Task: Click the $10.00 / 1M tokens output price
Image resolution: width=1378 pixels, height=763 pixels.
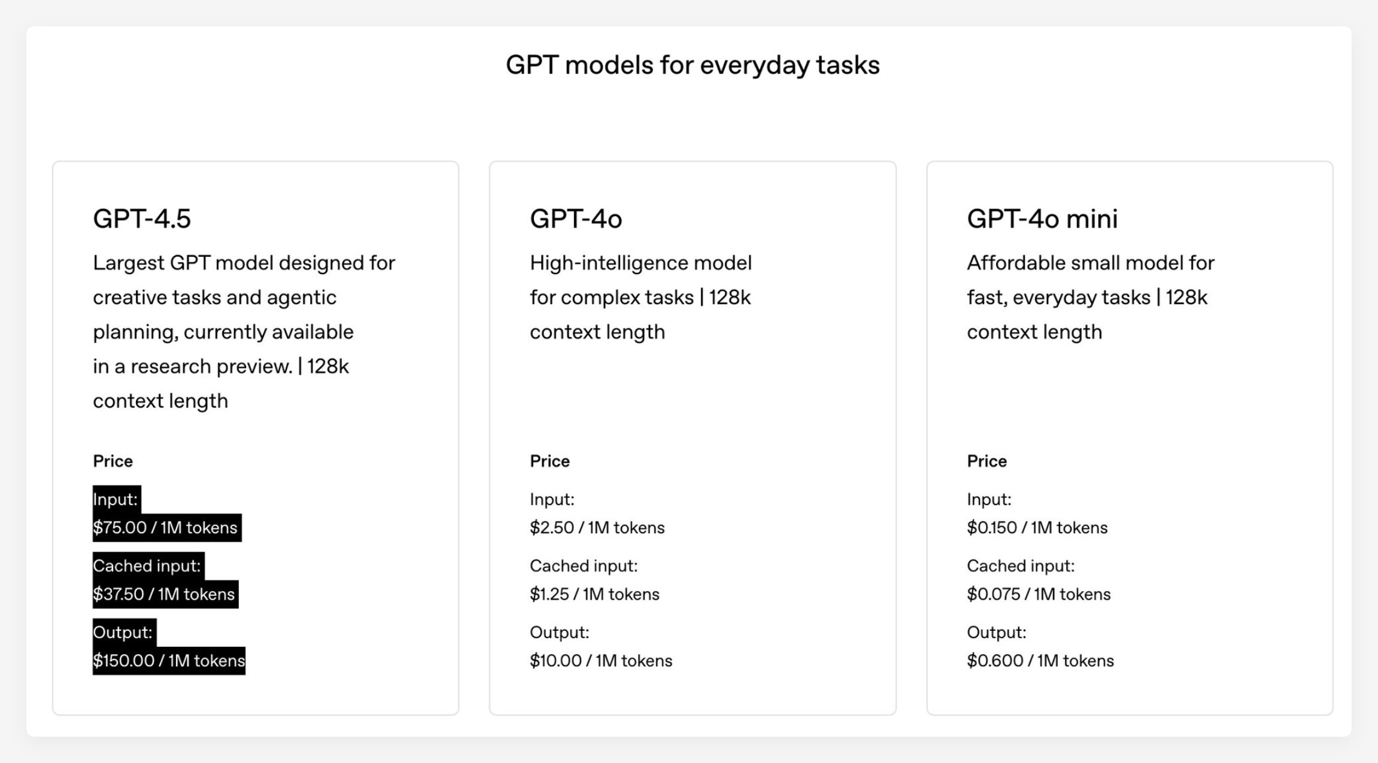Action: pos(601,661)
